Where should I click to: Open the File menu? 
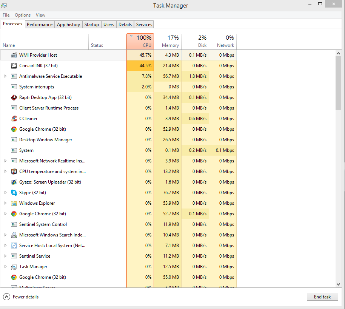point(6,15)
